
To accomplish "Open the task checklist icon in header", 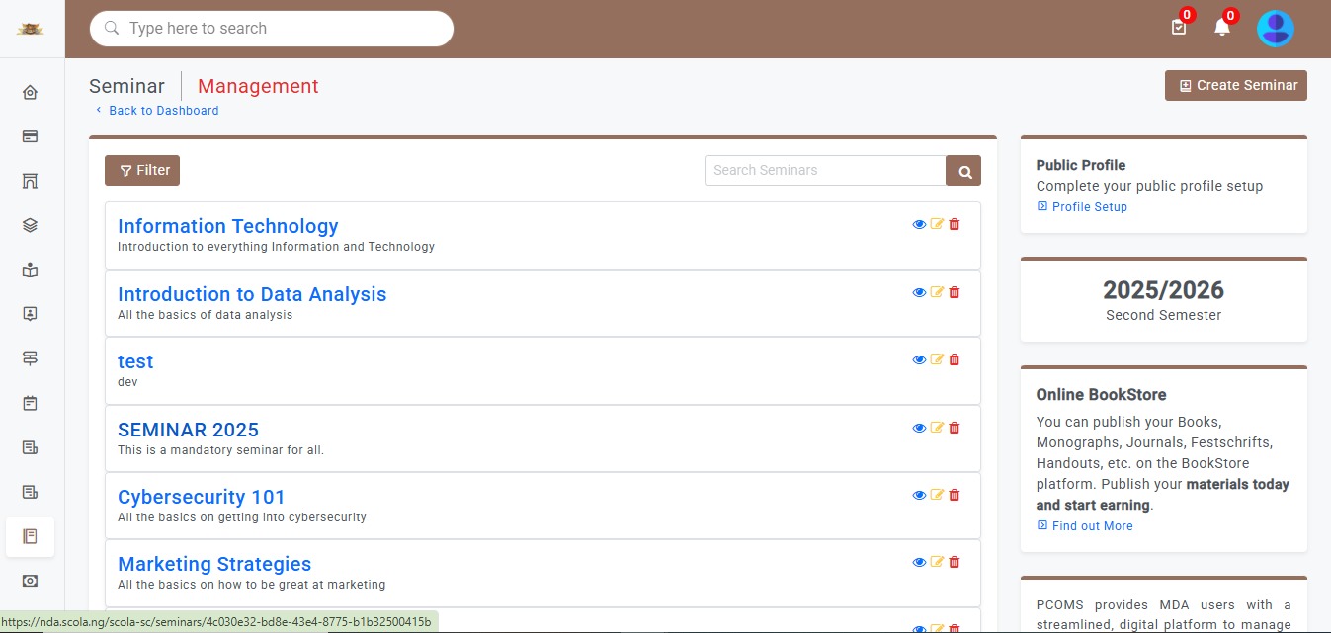I will point(1178,28).
